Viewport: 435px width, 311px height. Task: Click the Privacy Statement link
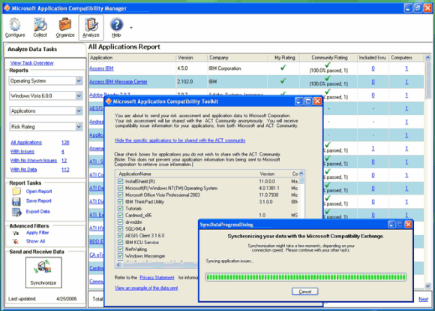157,278
